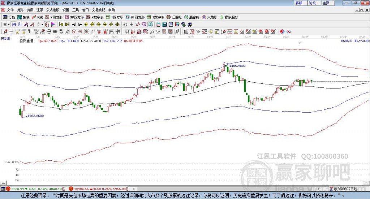Click the blue infinity symbol icon

coord(289,31)
